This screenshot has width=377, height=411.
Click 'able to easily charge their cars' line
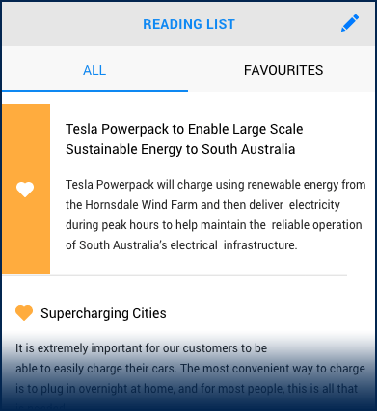190,369
